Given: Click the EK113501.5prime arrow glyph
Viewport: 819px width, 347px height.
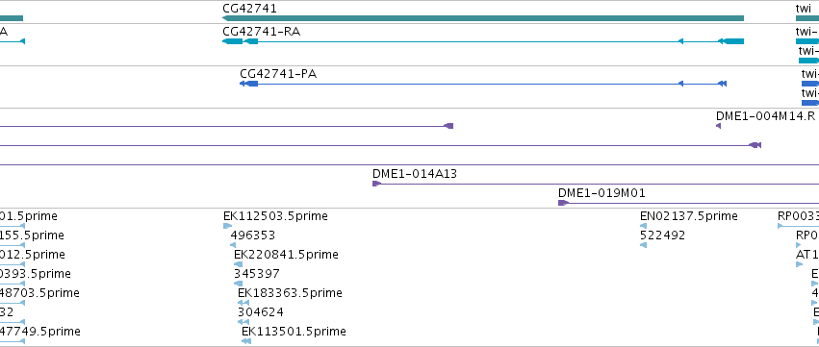Looking at the screenshot, I should pos(246,341).
